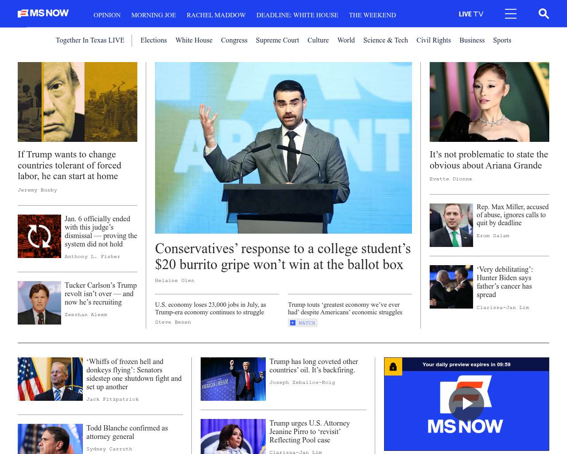Open the MORNING JOE menu item
The image size is (567, 454).
click(153, 15)
